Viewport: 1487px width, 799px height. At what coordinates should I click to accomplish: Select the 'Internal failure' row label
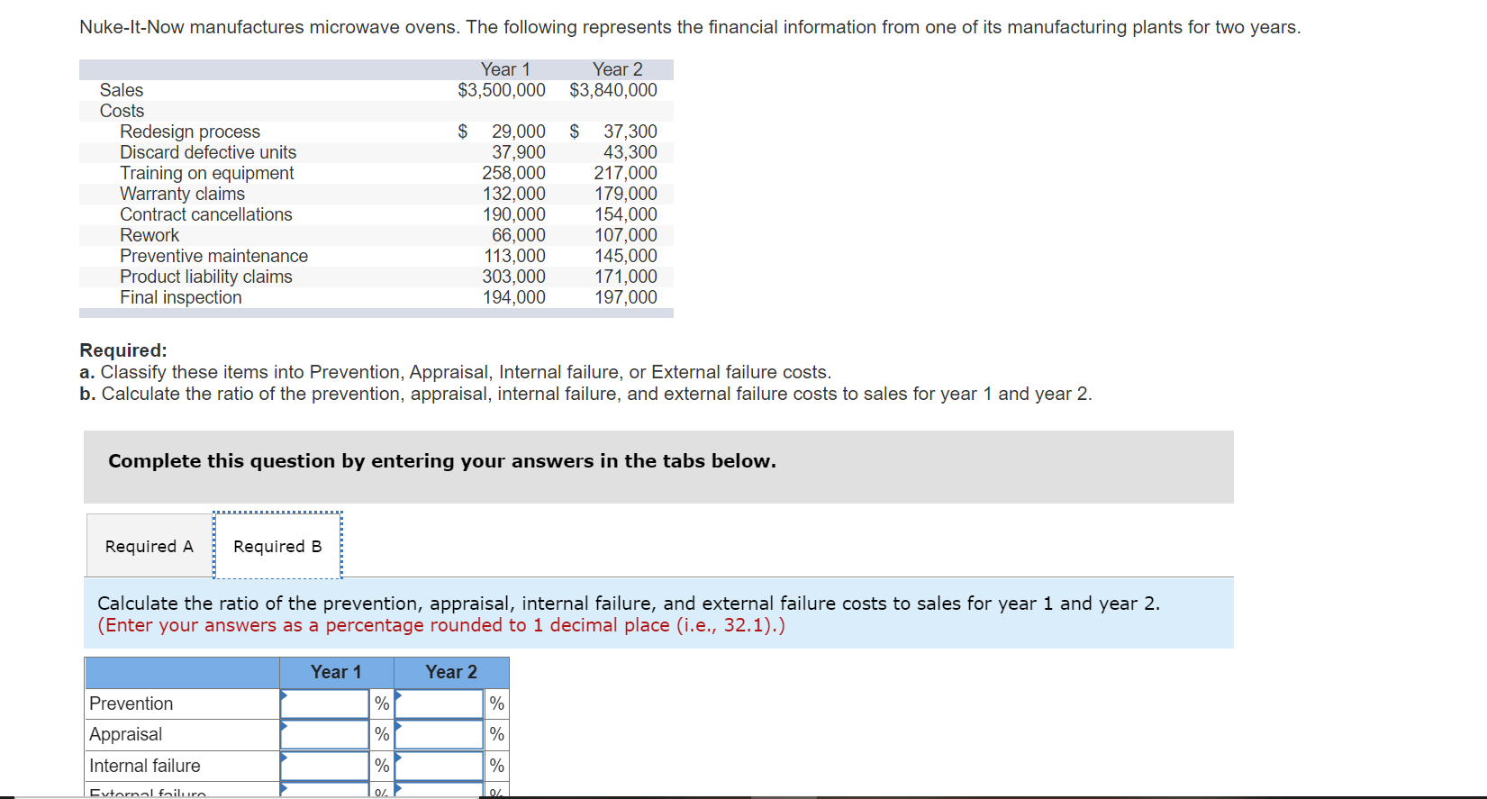tap(145, 766)
